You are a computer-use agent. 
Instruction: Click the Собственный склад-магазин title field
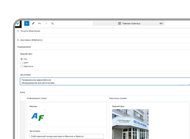[67, 136]
